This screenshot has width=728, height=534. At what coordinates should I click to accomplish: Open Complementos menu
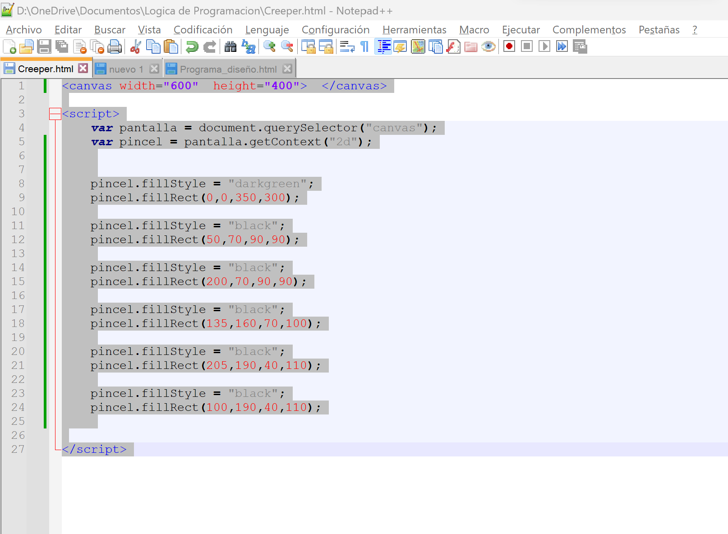click(589, 30)
